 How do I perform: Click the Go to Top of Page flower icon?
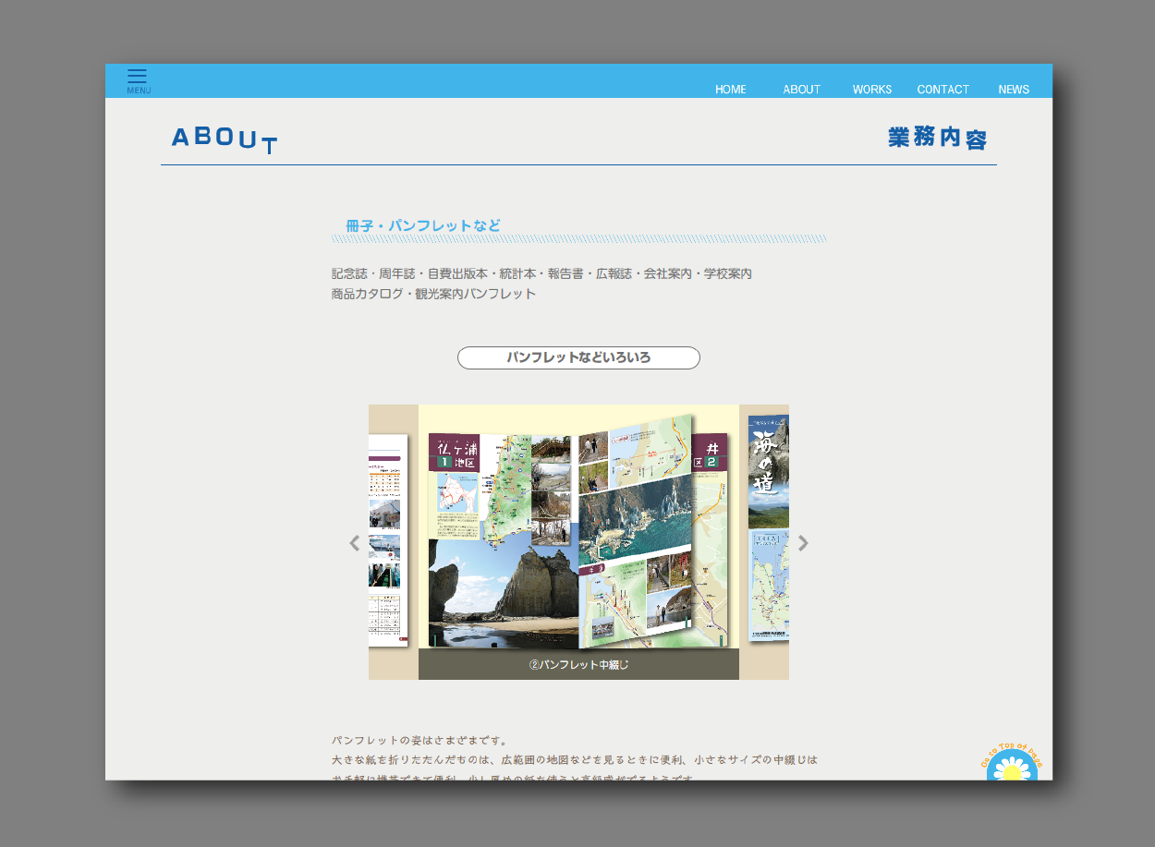click(x=1012, y=762)
